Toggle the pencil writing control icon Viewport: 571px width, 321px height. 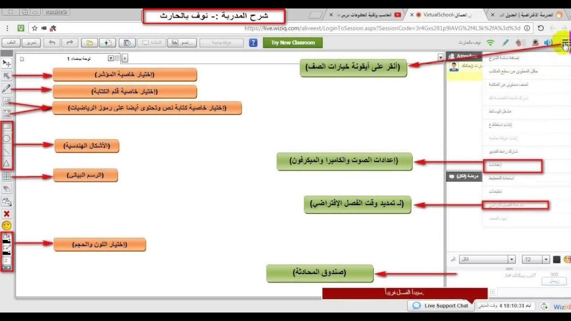(x=505, y=43)
